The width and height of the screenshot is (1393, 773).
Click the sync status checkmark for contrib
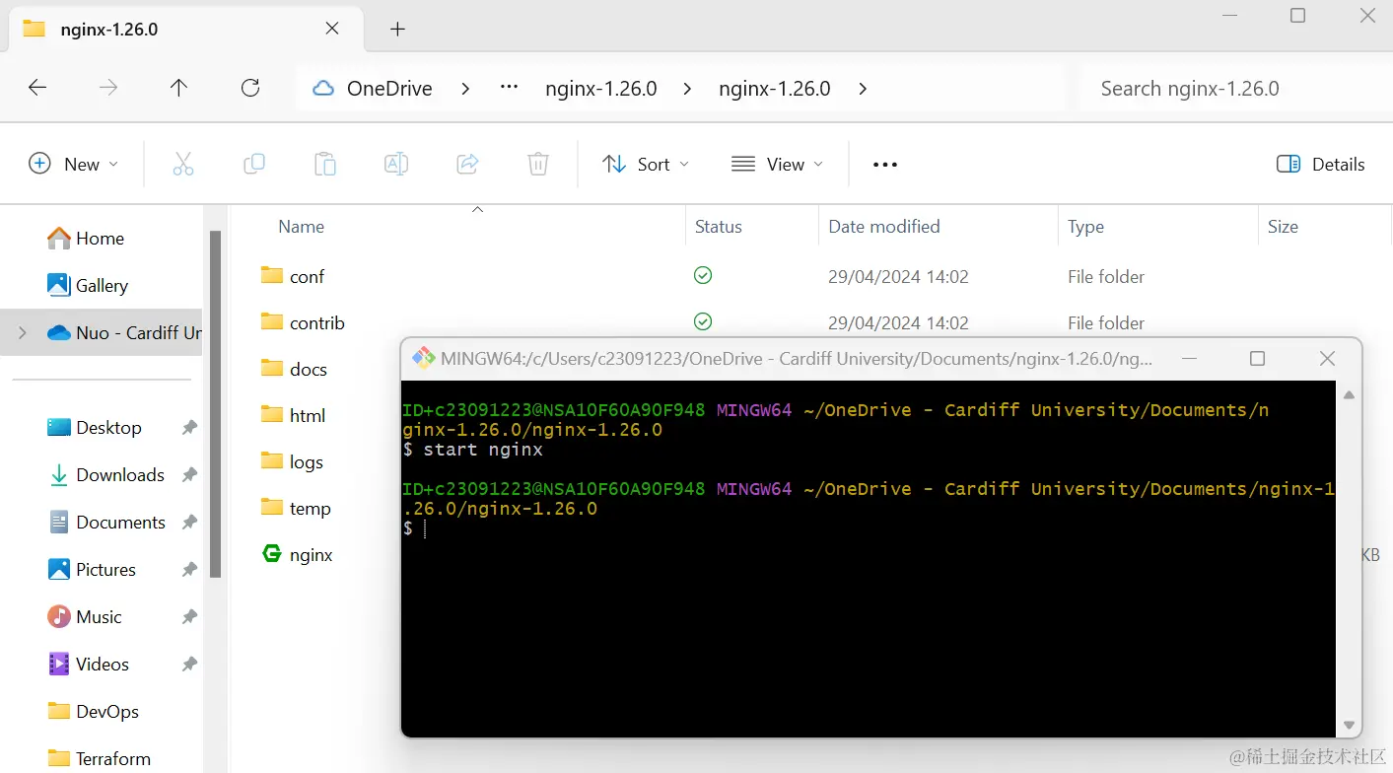[703, 321]
